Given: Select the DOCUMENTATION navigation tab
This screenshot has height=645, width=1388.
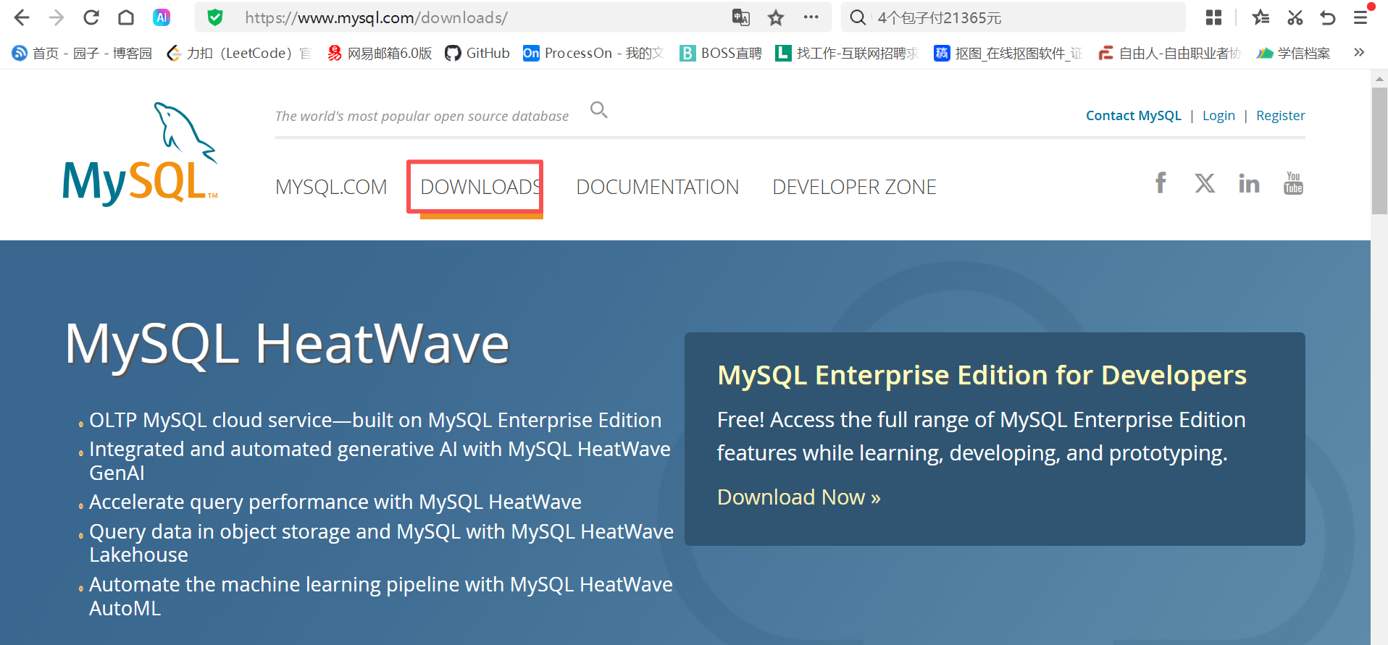Looking at the screenshot, I should coord(658,187).
